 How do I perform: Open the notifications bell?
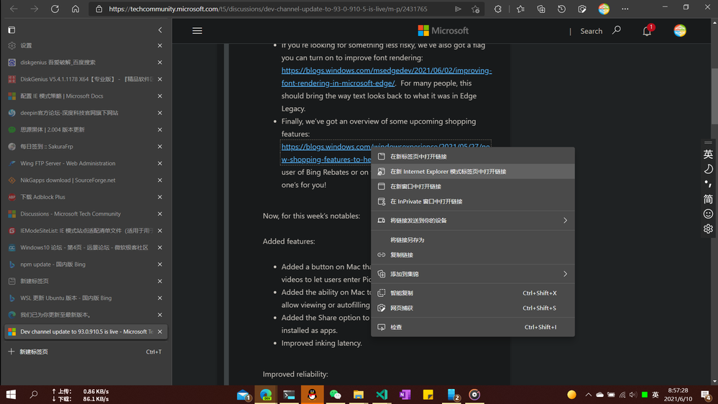pyautogui.click(x=647, y=31)
